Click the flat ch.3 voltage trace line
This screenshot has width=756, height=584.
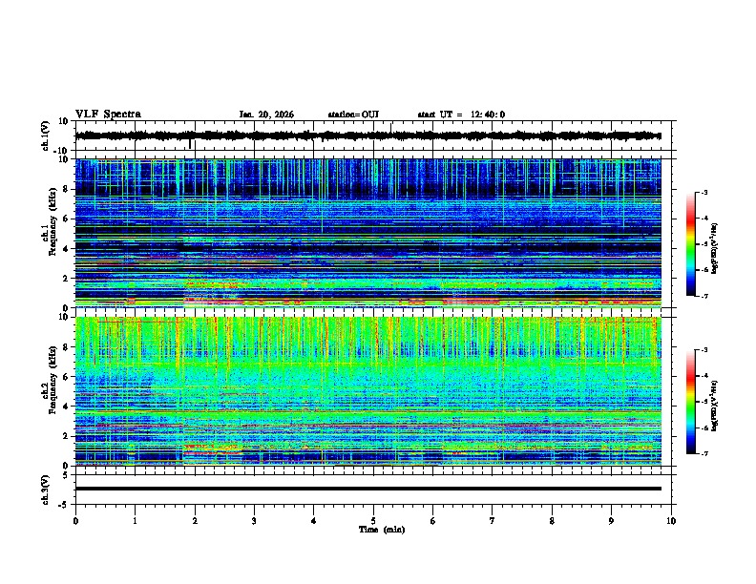pos(367,489)
